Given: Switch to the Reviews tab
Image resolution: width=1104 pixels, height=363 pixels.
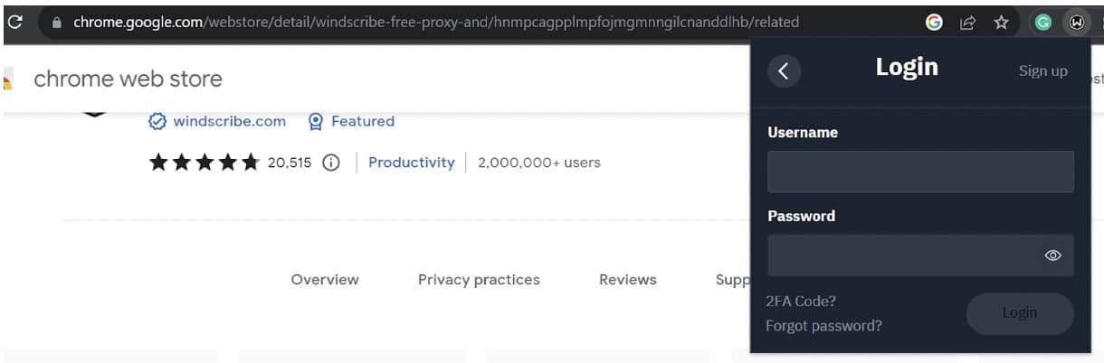Looking at the screenshot, I should point(628,280).
